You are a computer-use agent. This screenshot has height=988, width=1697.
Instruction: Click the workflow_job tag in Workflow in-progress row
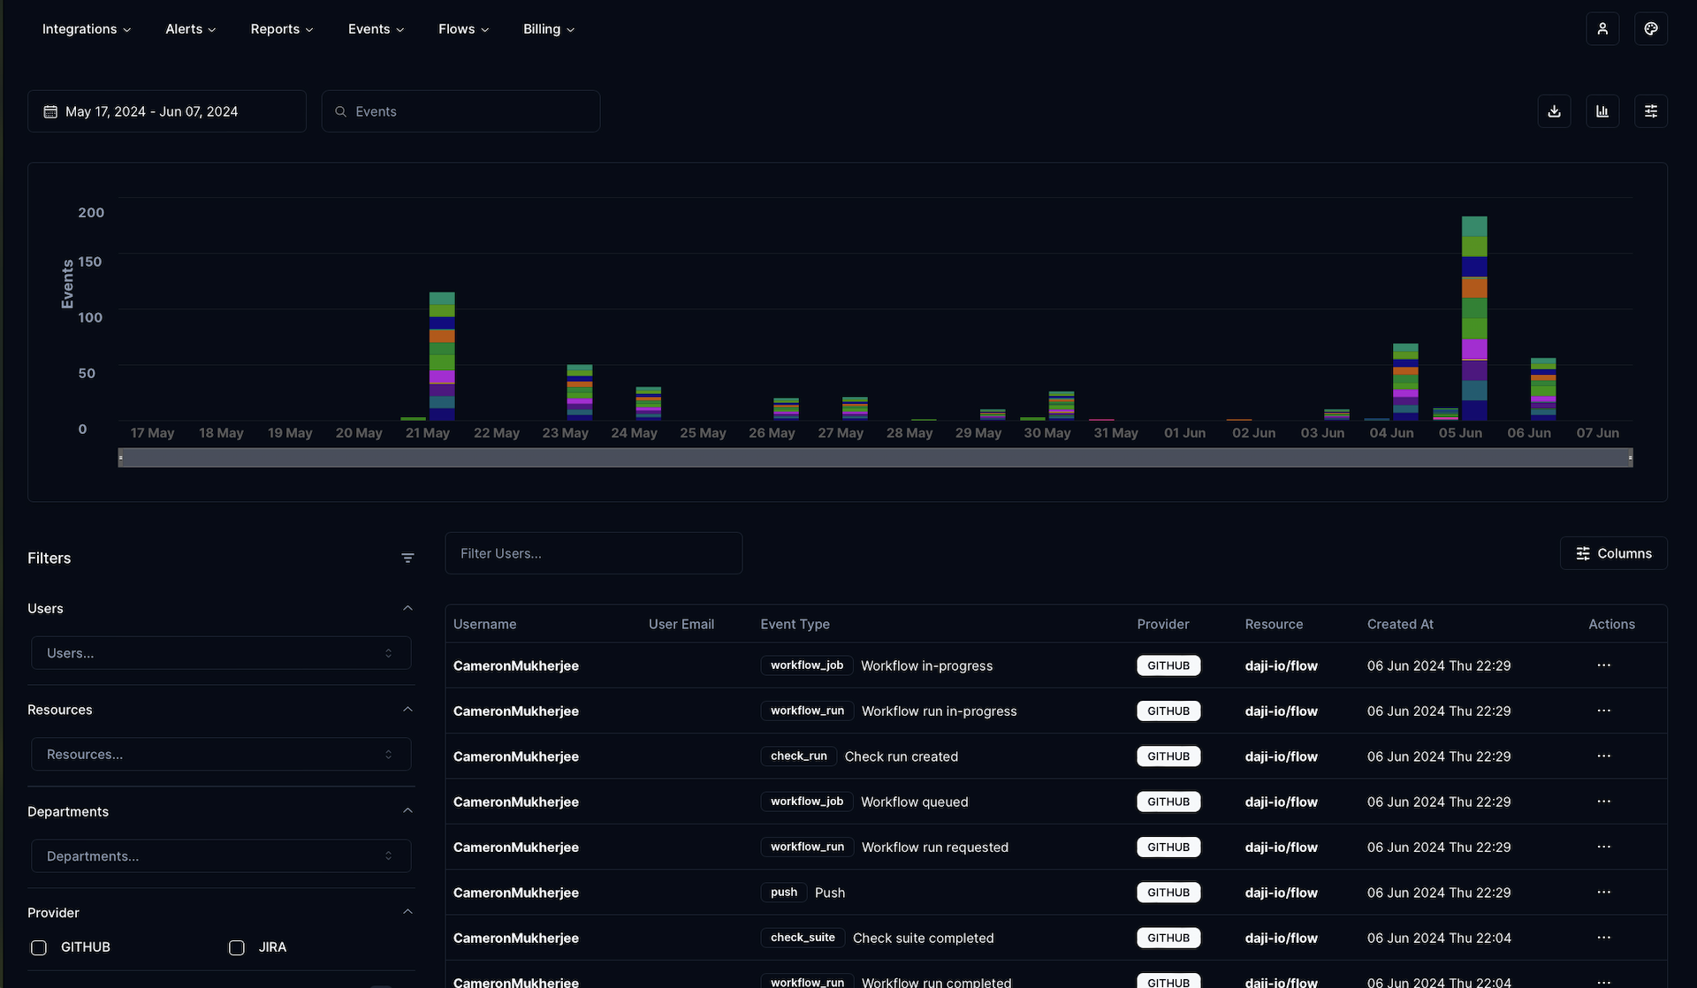click(807, 665)
